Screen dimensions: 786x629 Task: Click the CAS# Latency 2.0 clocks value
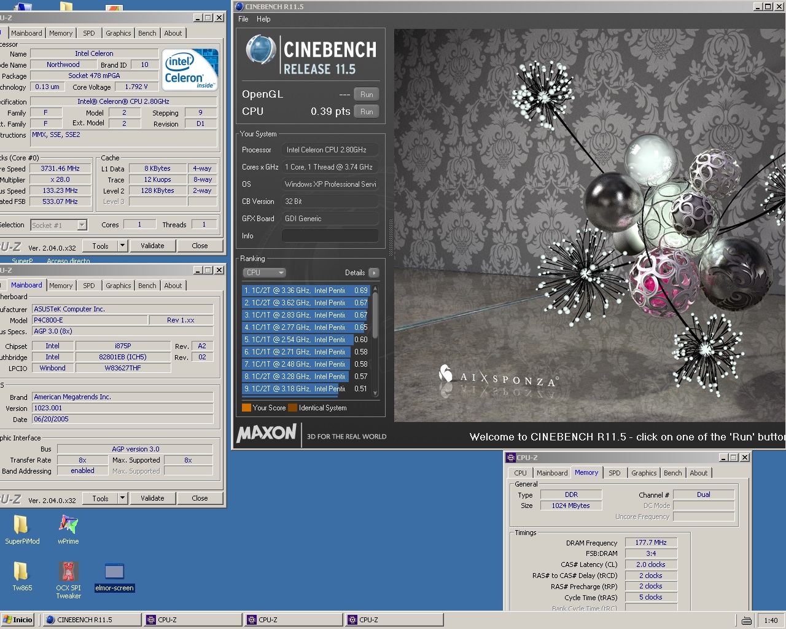coord(651,565)
